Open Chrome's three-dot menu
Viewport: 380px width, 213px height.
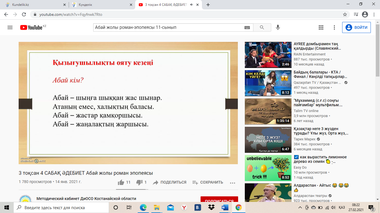point(374,14)
